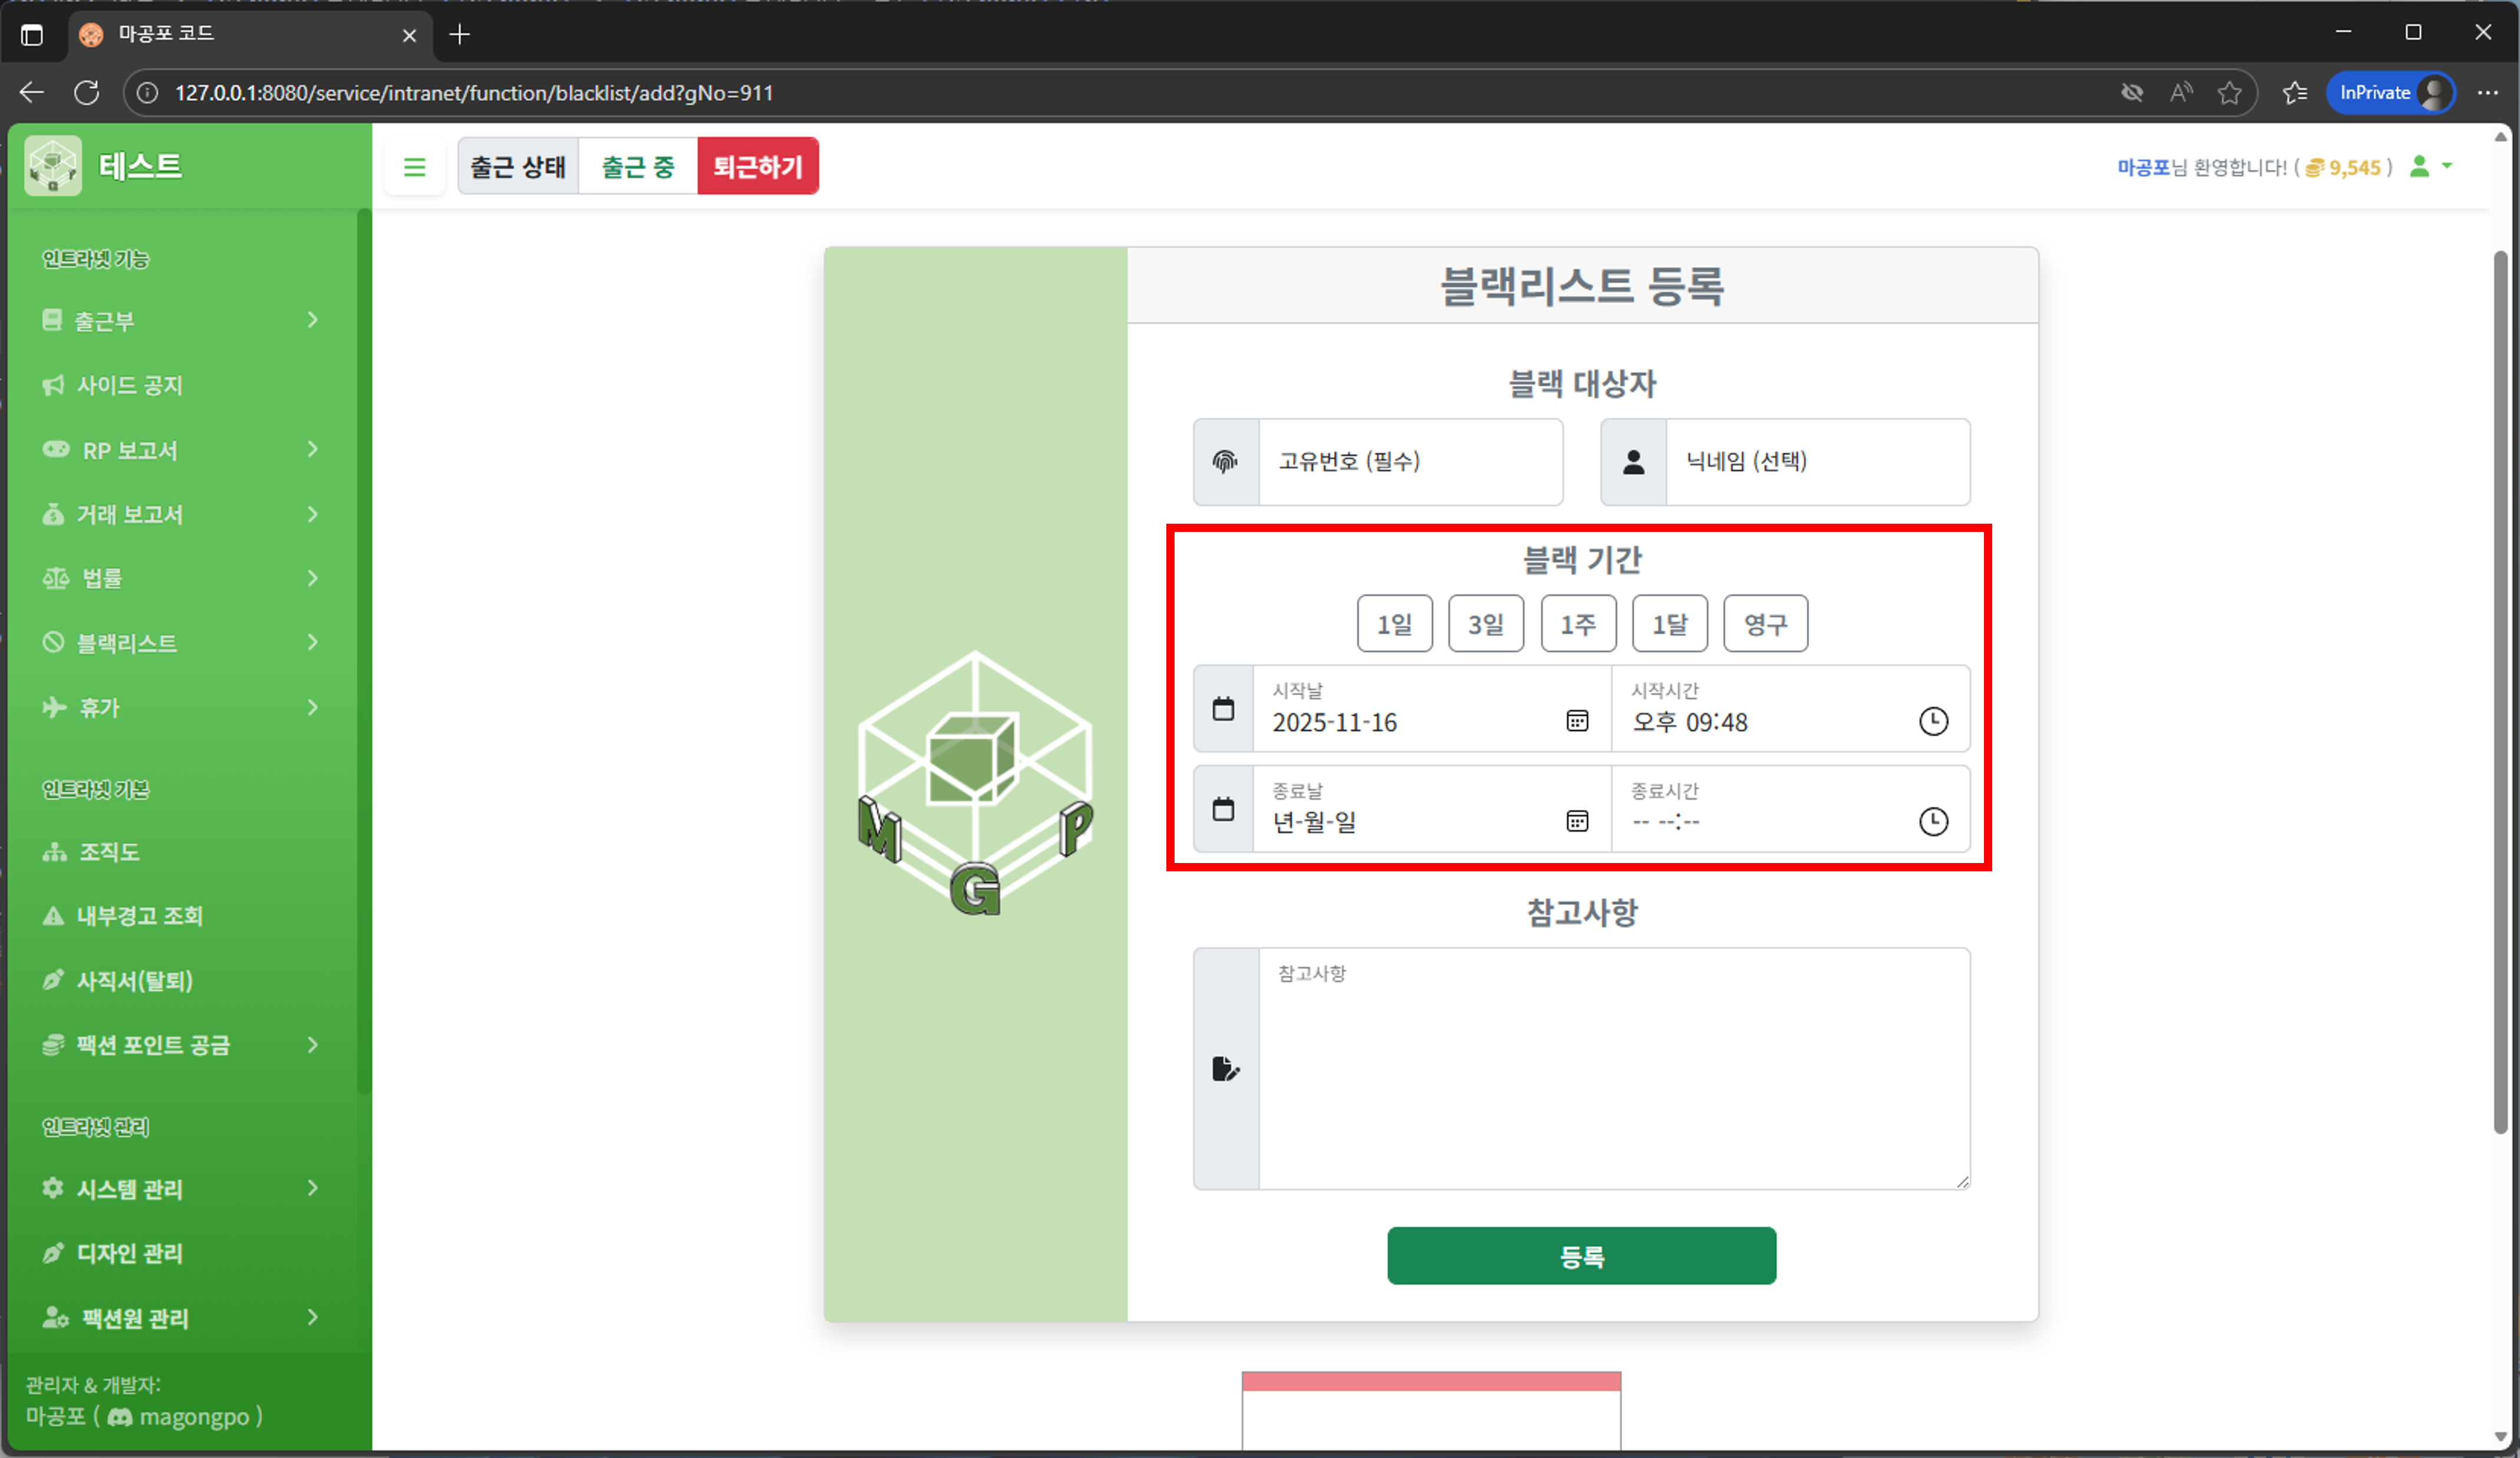Open the 시작날 calendar picker icon
The image size is (2520, 1458).
pos(1577,721)
